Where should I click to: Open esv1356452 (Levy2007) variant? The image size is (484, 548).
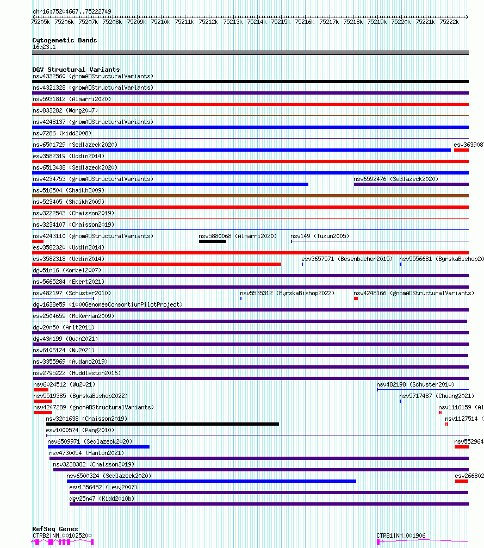(x=103, y=487)
